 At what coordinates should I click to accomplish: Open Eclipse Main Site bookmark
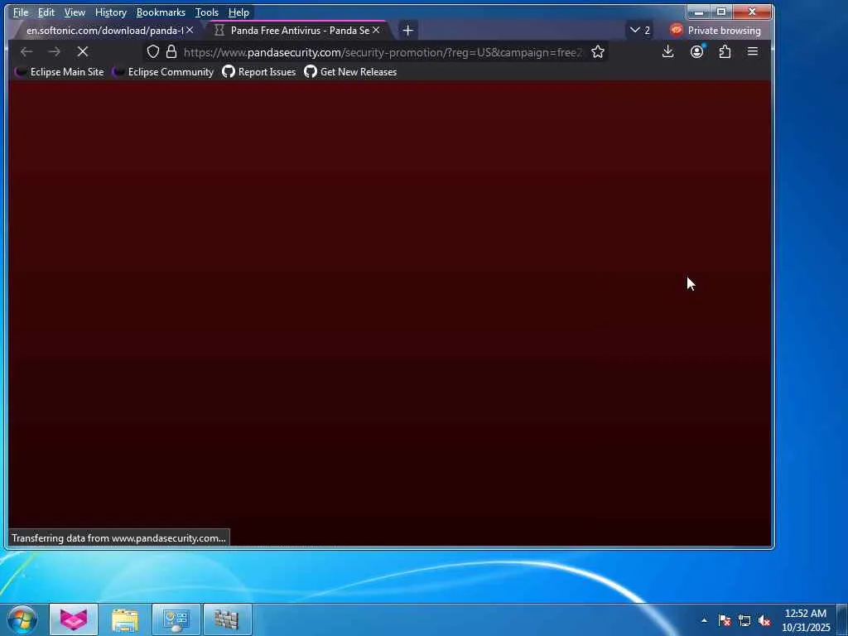(x=60, y=72)
